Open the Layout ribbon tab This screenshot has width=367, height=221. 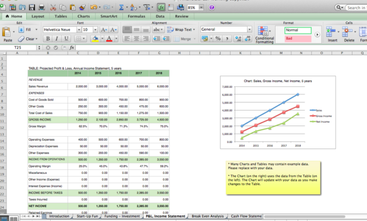coord(38,16)
